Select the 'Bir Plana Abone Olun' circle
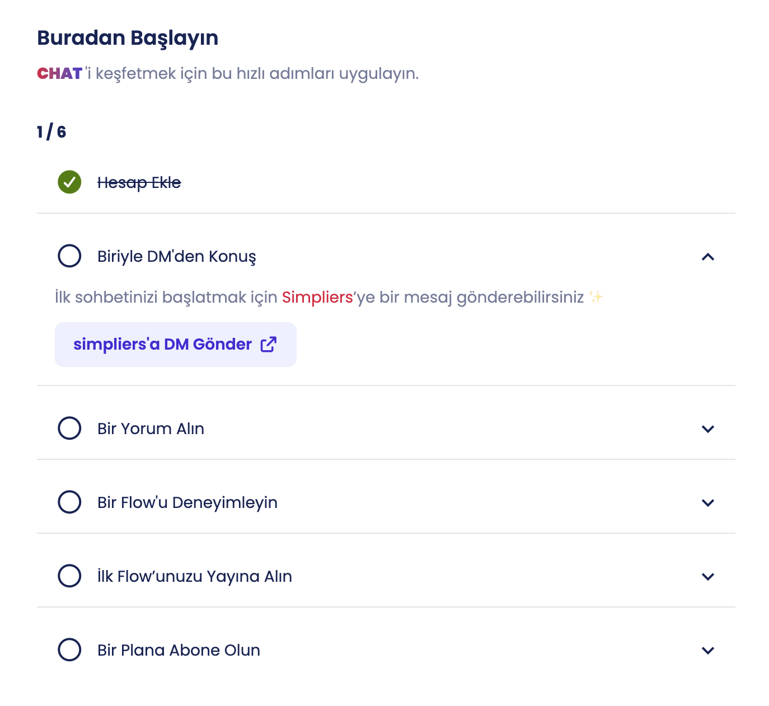This screenshot has height=706, width=769. (69, 649)
